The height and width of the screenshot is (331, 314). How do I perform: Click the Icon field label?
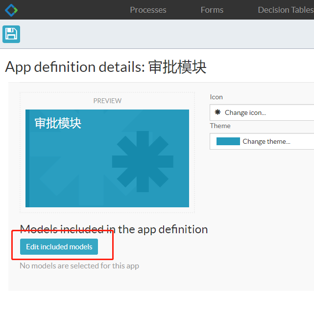(x=216, y=97)
